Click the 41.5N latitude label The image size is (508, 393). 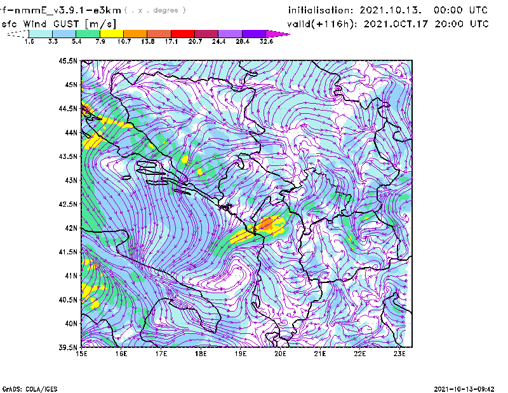click(x=68, y=252)
